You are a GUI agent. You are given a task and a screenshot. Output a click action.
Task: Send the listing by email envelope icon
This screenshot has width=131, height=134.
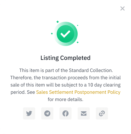(84, 113)
